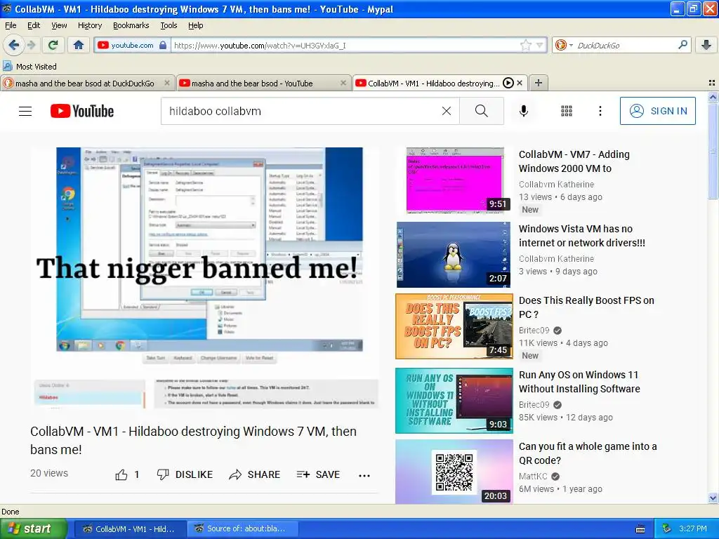Open the URL history dropdown arrow
Screen dimensions: 719x539
tap(539, 45)
